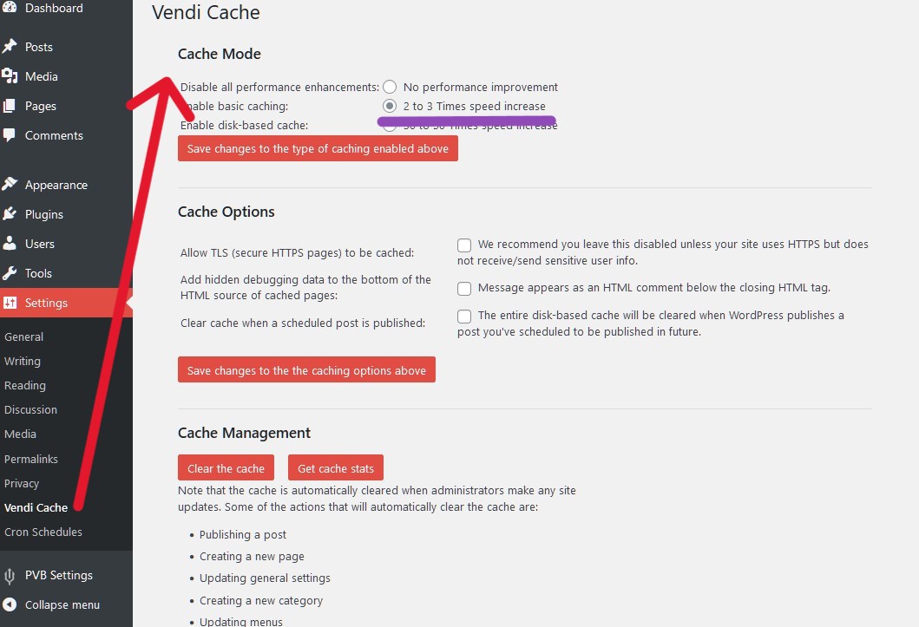Select the Users person icon
This screenshot has width=919, height=627.
[10, 244]
